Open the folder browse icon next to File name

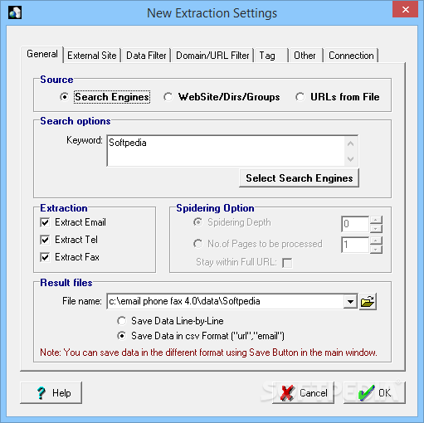[368, 301]
